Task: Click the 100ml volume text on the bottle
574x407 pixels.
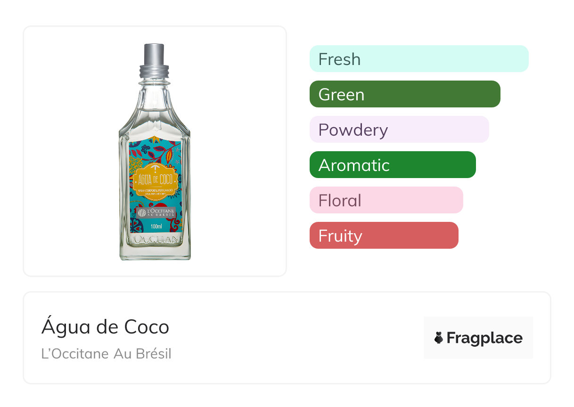Action: pos(156,227)
